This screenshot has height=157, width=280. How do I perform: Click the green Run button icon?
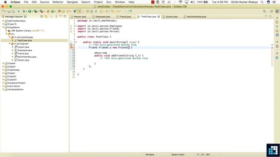(x=30, y=11)
